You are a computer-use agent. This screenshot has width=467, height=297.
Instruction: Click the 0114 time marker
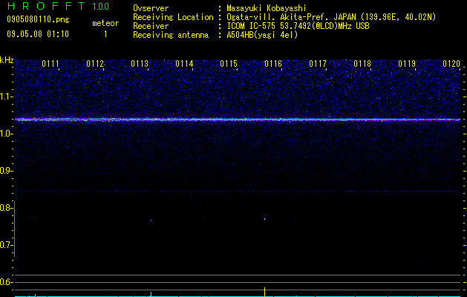[x=184, y=64]
